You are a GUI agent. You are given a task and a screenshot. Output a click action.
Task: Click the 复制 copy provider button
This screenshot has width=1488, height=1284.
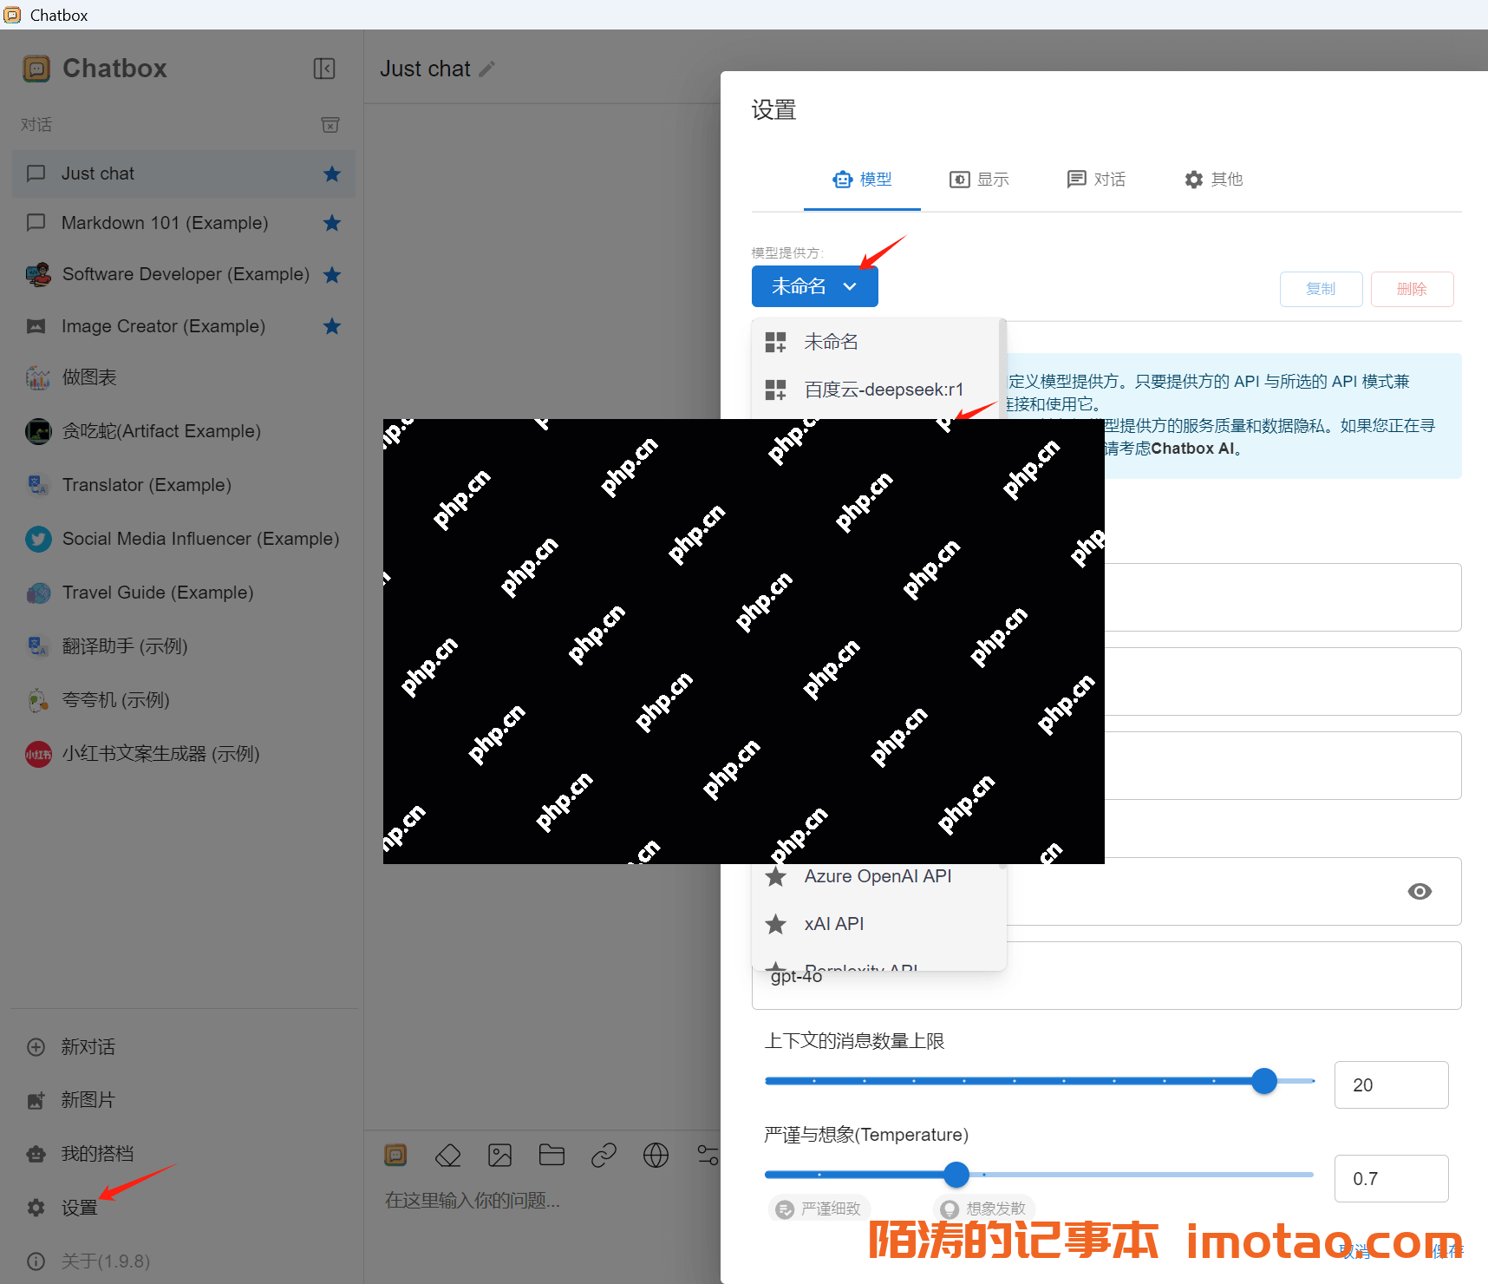pos(1321,289)
